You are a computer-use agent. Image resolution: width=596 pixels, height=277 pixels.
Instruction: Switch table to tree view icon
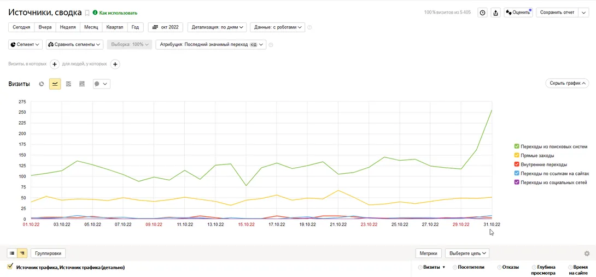tap(22, 253)
